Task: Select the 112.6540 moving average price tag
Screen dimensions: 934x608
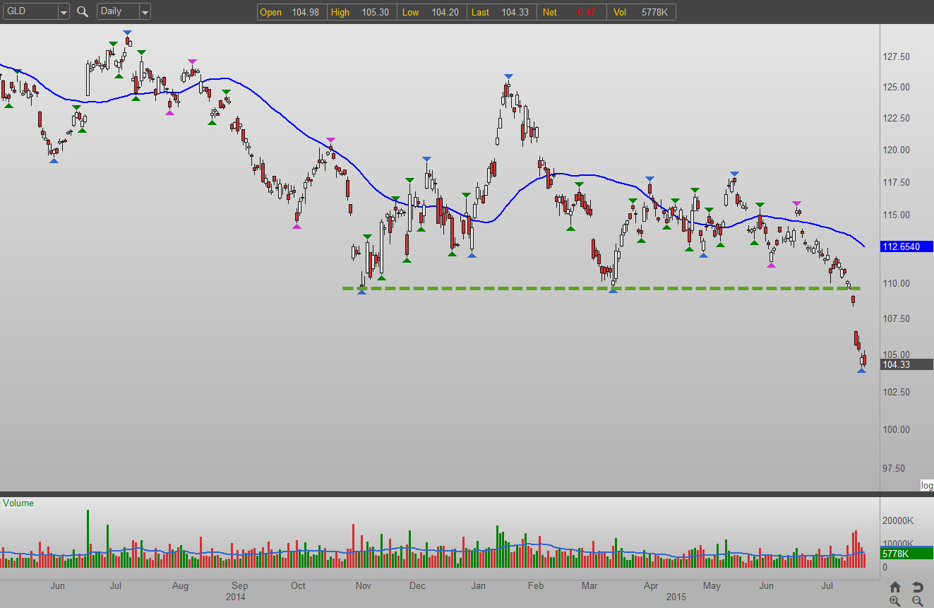Action: [x=907, y=246]
